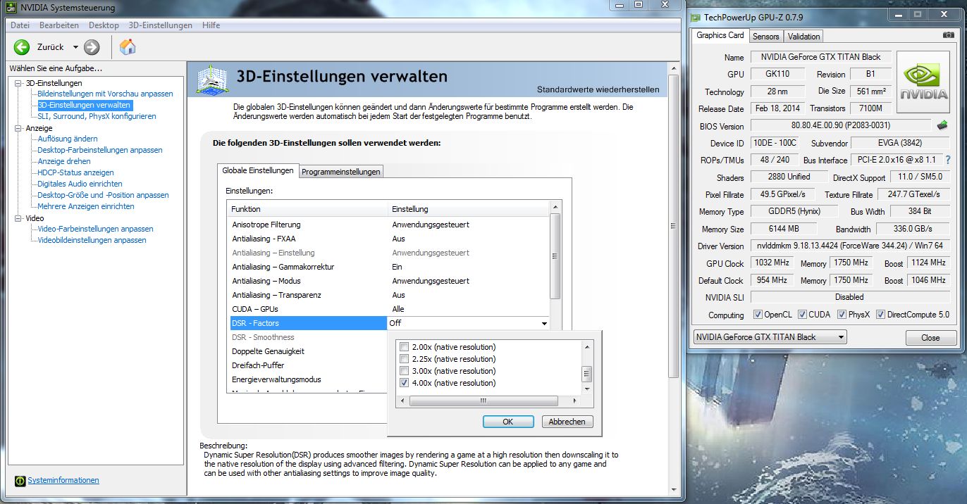Select the Dreifach-Puffer row

click(307, 365)
